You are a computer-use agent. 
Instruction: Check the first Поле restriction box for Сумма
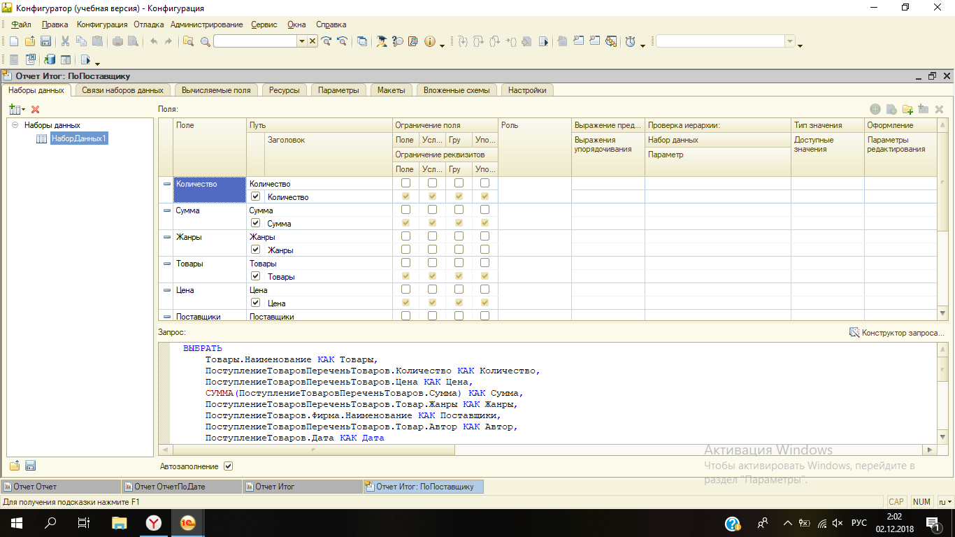click(x=405, y=210)
